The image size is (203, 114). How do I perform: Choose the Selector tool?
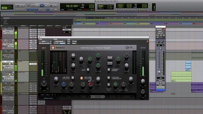tap(42, 6)
